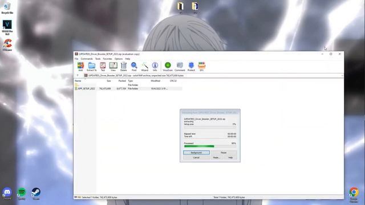The width and height of the screenshot is (365, 205).
Task: Open the Commands menu
Action: tap(87, 59)
